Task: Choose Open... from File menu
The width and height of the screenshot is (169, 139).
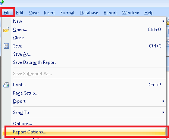Action: coord(84,30)
